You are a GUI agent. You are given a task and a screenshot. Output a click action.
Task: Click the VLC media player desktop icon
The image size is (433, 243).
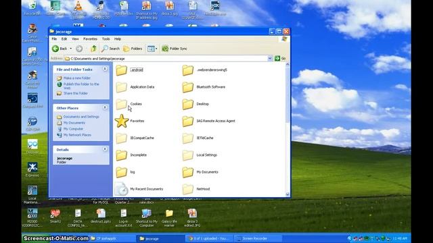pyautogui.click(x=78, y=9)
